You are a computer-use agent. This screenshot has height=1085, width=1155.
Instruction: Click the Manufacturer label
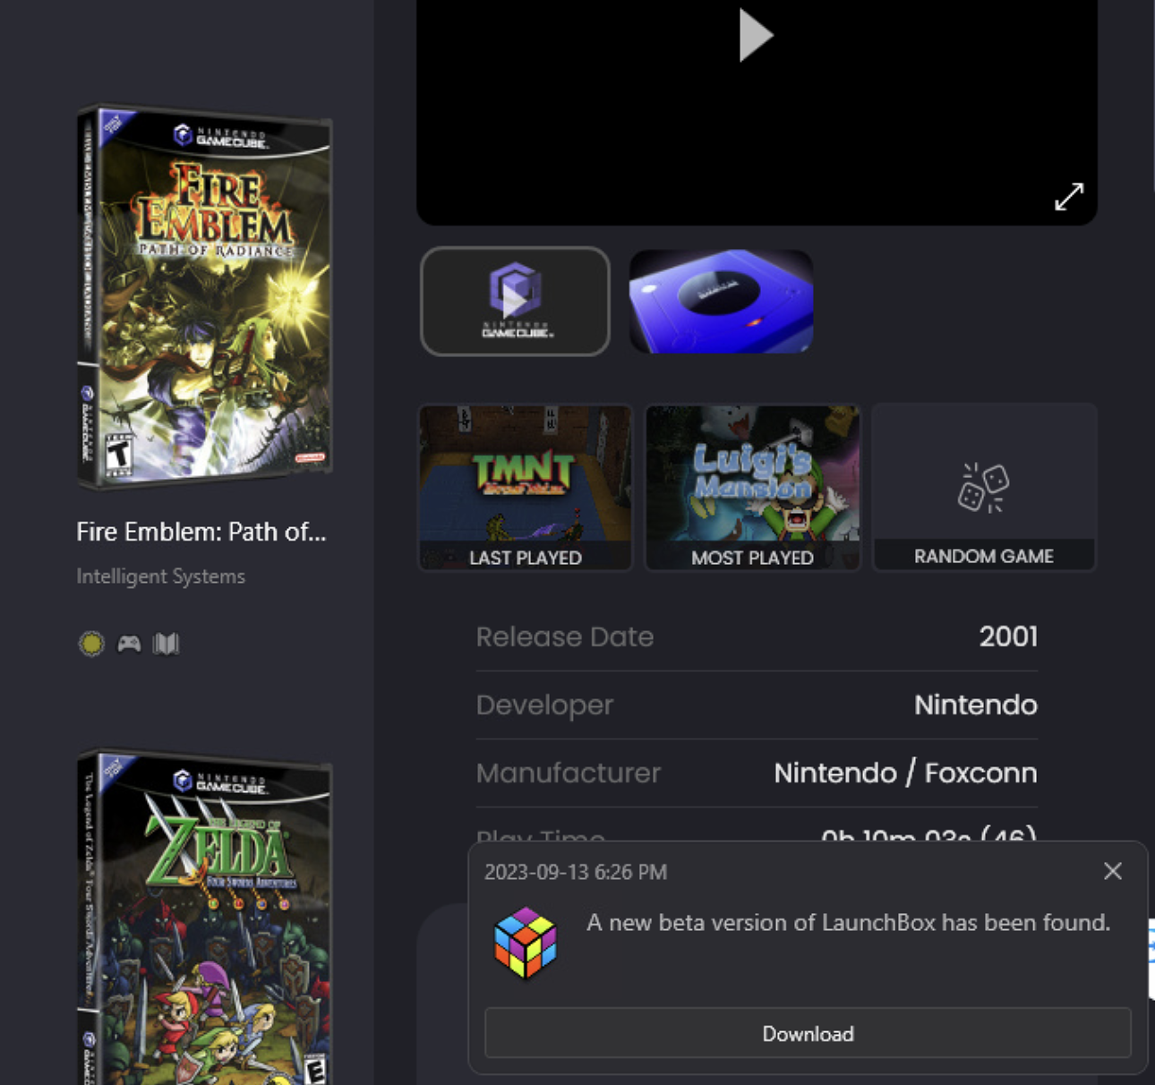569,773
